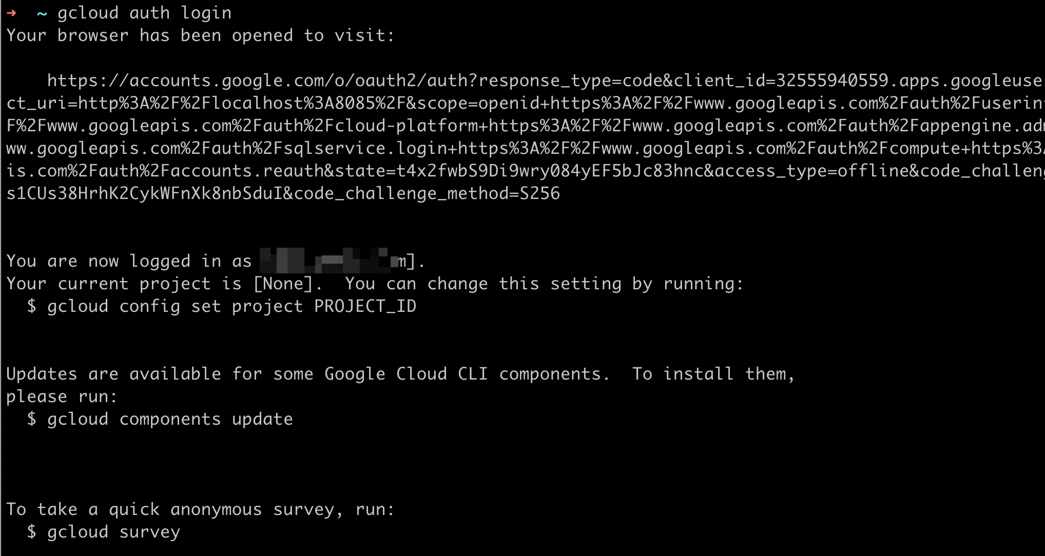Click the tilde directory indicator in the prompt
This screenshot has width=1045, height=556.
click(42, 13)
